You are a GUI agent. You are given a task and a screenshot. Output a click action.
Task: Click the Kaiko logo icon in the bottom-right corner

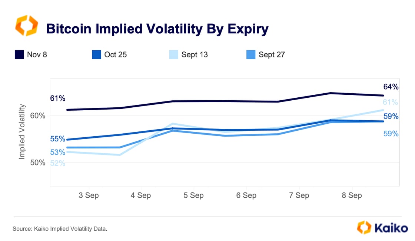(x=364, y=228)
